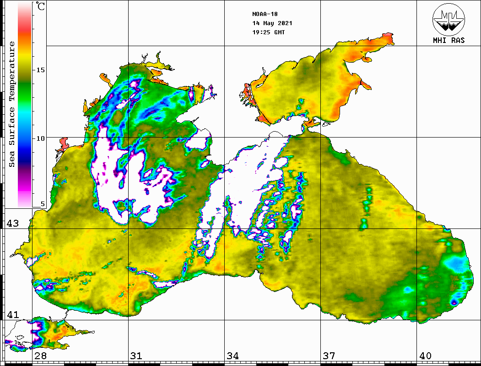
Task: Click the 15 mark on temperature scale
Action: 40,70
